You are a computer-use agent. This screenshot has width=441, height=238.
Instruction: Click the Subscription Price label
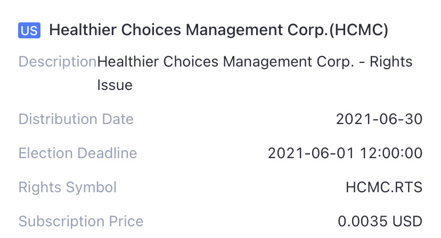tap(81, 221)
